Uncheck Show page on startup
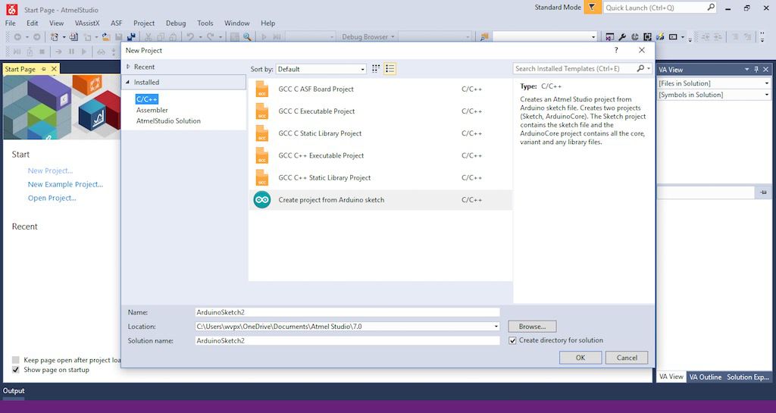 click(16, 370)
